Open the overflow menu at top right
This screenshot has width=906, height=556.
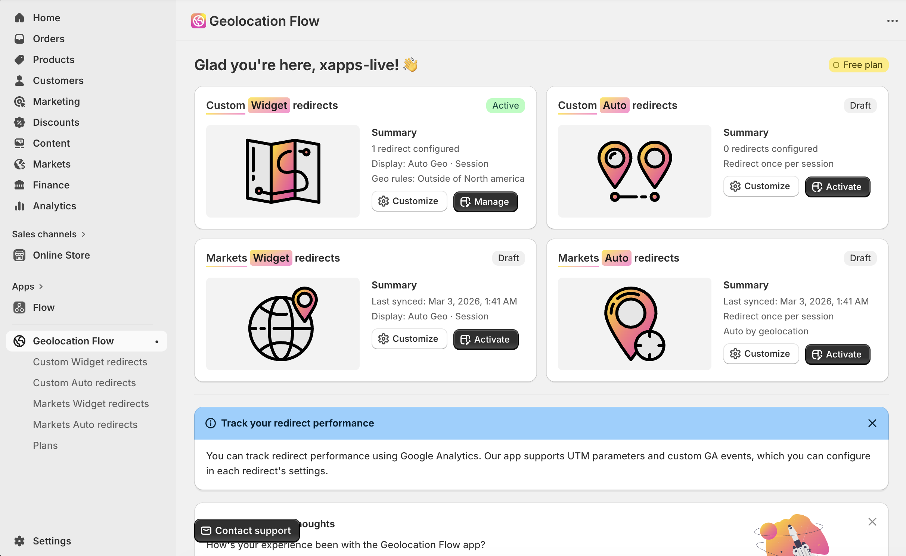(892, 21)
